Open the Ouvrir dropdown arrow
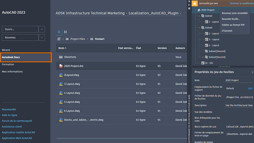Screen dimensions: 254x143 (x=42, y=29)
